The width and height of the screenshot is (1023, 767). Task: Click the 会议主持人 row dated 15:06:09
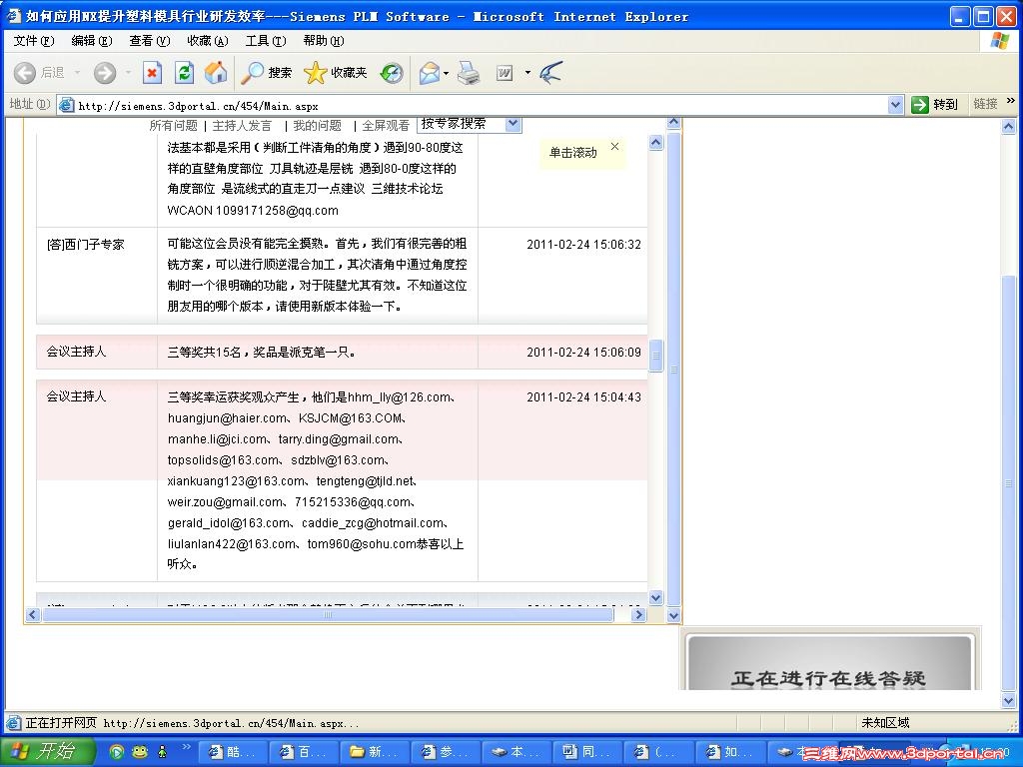tap(342, 353)
